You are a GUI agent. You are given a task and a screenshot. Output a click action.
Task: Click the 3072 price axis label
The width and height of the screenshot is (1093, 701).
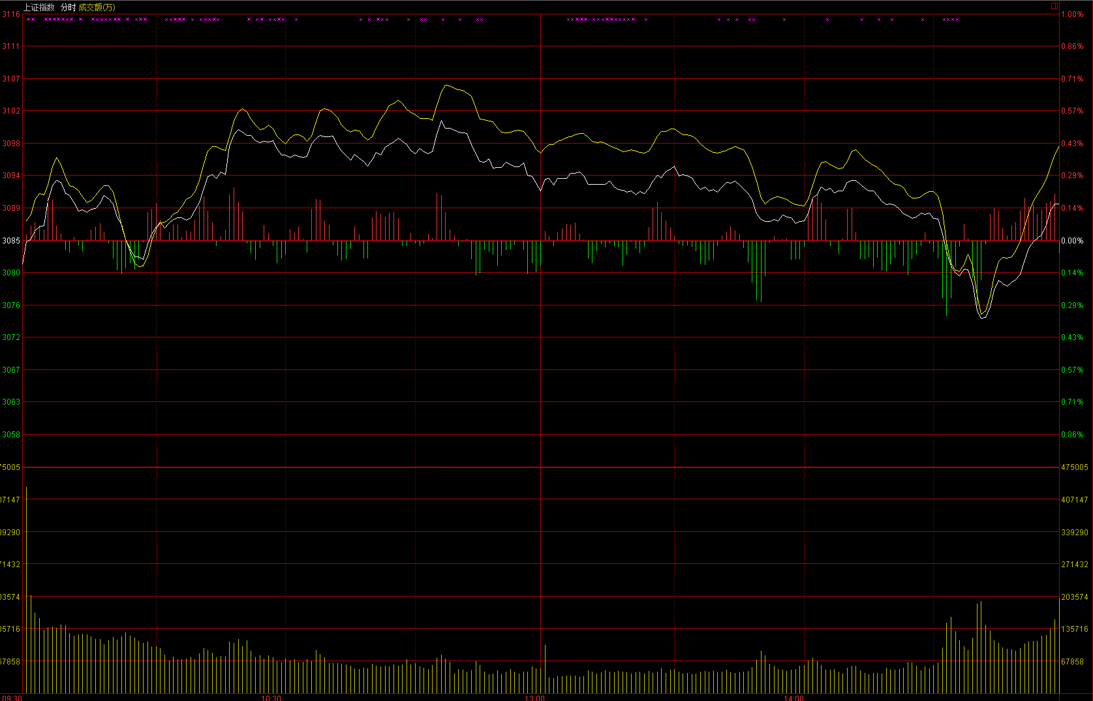click(x=10, y=337)
